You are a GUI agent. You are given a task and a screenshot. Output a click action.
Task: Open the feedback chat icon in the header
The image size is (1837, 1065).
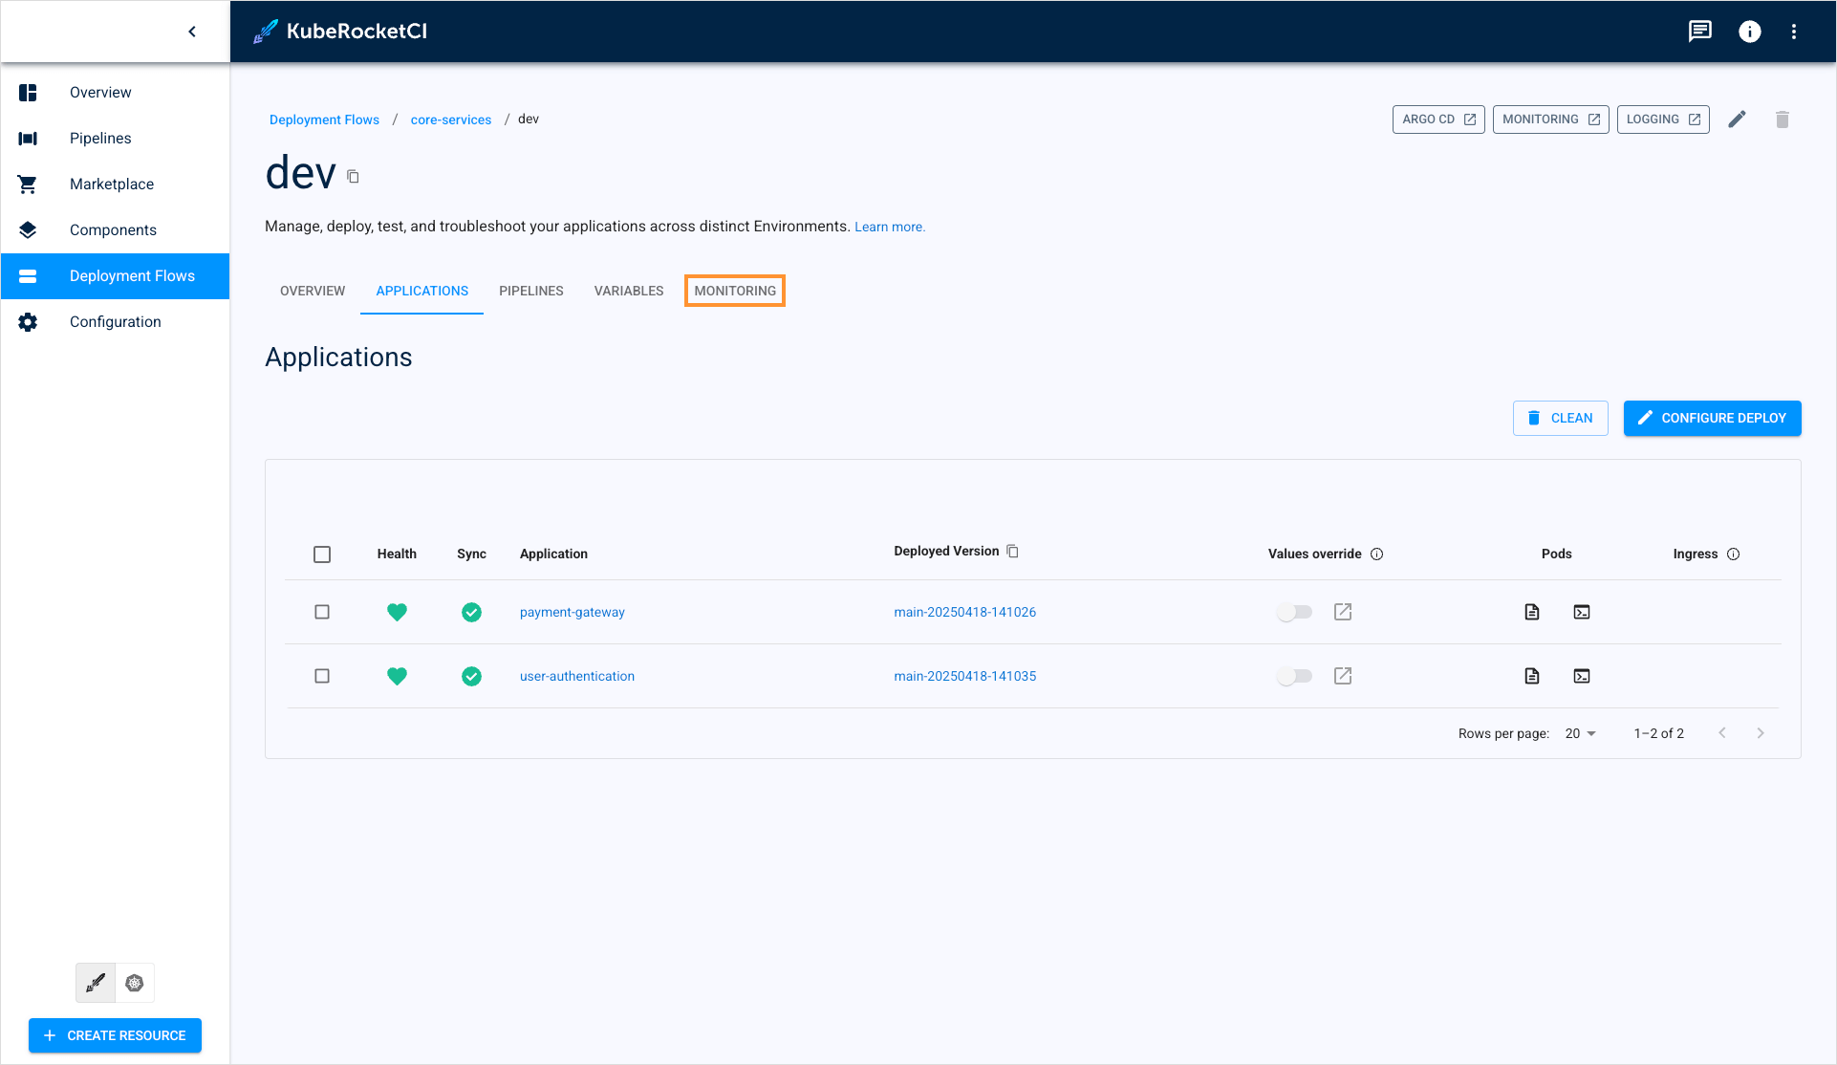tap(1699, 31)
